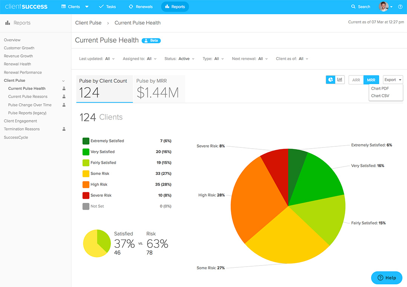Collapse the Client Pulse sidebar group
Viewport: 407px width, 287px height.
63,80
